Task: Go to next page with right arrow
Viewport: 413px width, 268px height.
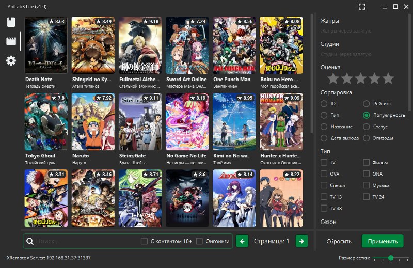Action: 302,241
